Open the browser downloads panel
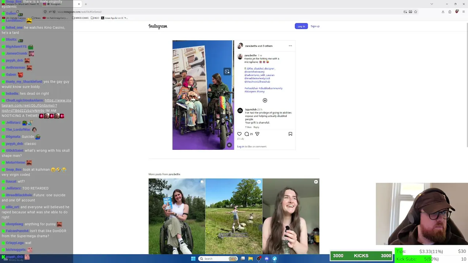 click(x=443, y=12)
